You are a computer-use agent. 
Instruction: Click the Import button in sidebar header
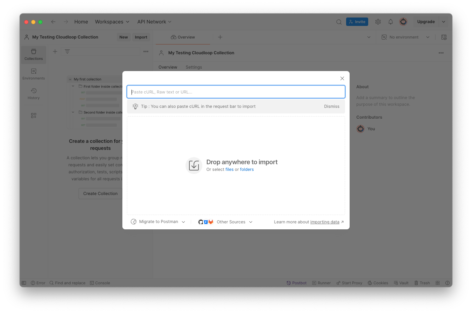point(141,37)
